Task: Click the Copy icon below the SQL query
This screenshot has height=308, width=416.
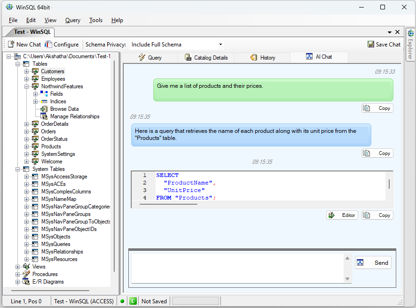Action: [x=377, y=215]
